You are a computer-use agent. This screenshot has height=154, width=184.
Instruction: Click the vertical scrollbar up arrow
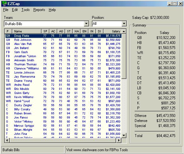(x=124, y=31)
